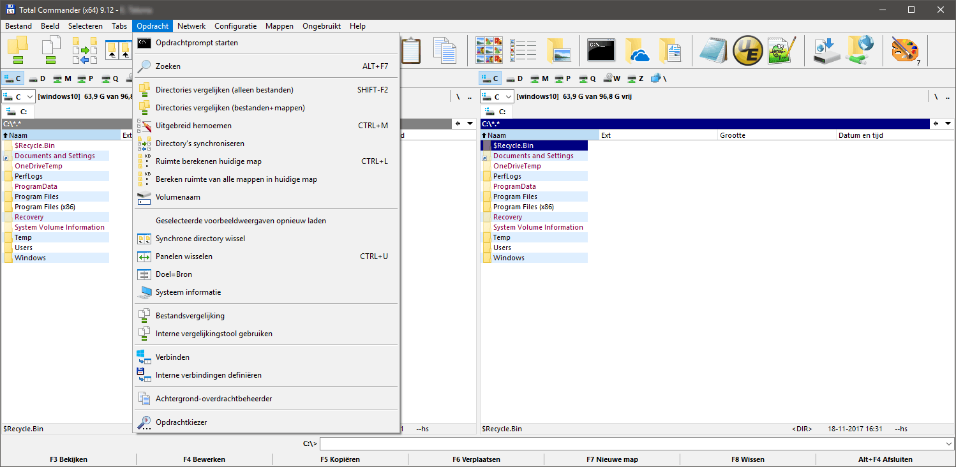Switch to thumbnail view via toolbar icon
Viewport: 956px width, 467px height.
tap(489, 50)
